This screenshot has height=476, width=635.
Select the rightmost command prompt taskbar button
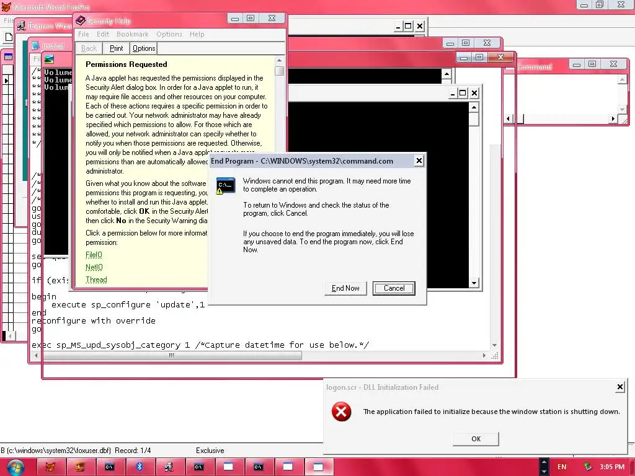pyautogui.click(x=258, y=467)
